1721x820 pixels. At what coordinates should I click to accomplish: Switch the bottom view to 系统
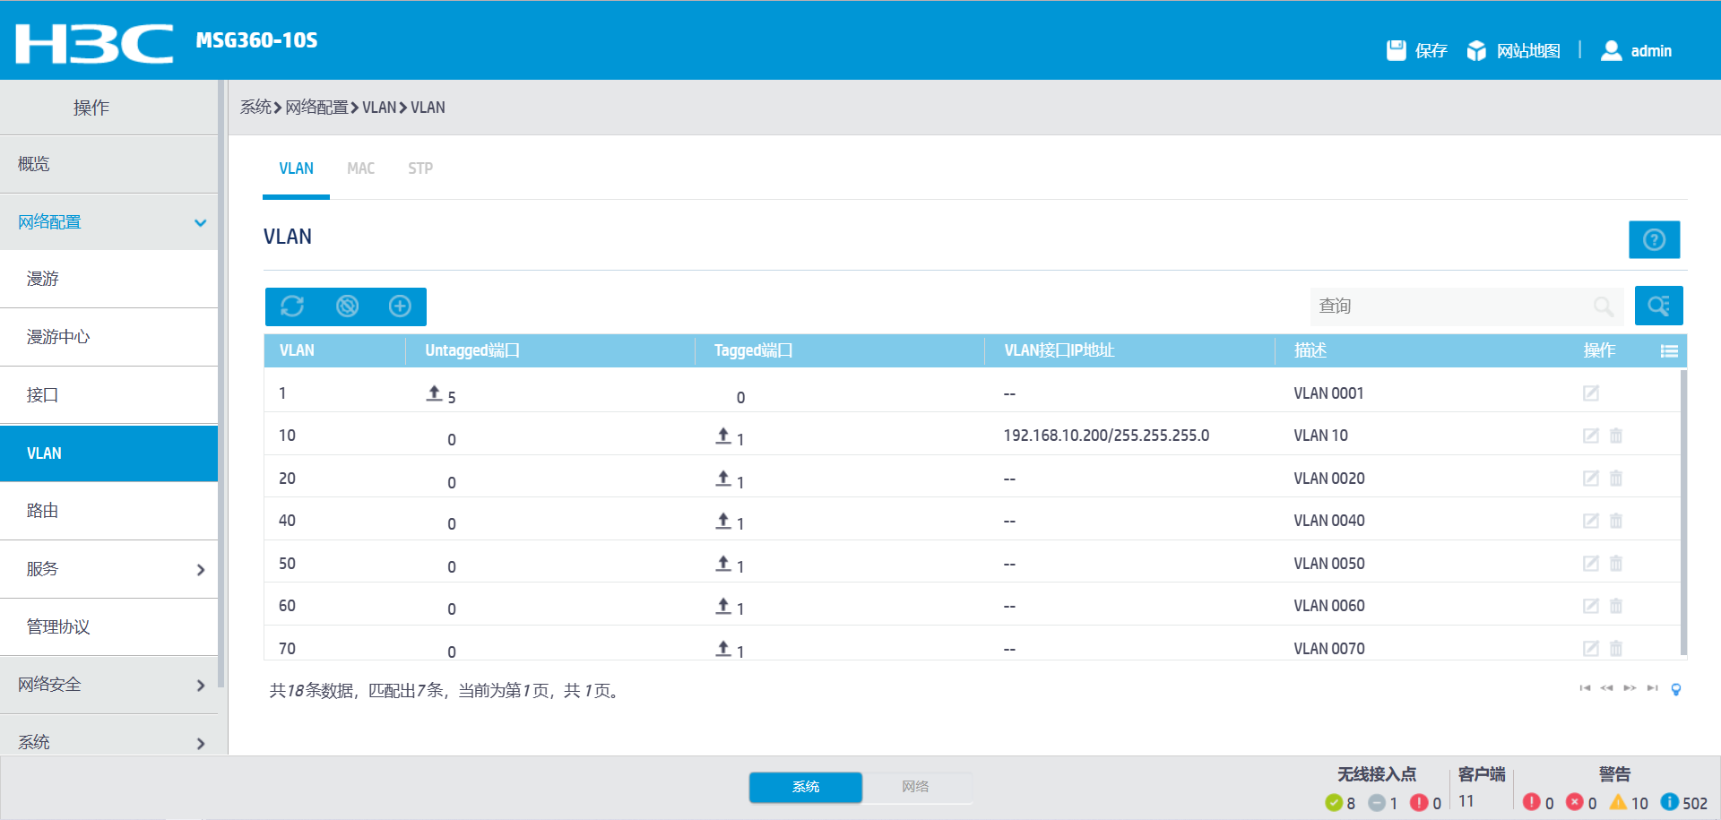pyautogui.click(x=805, y=787)
